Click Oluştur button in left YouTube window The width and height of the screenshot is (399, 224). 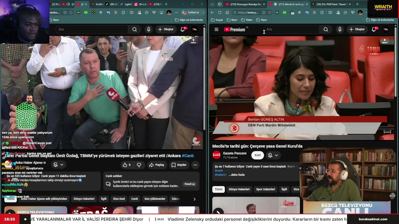166,29
